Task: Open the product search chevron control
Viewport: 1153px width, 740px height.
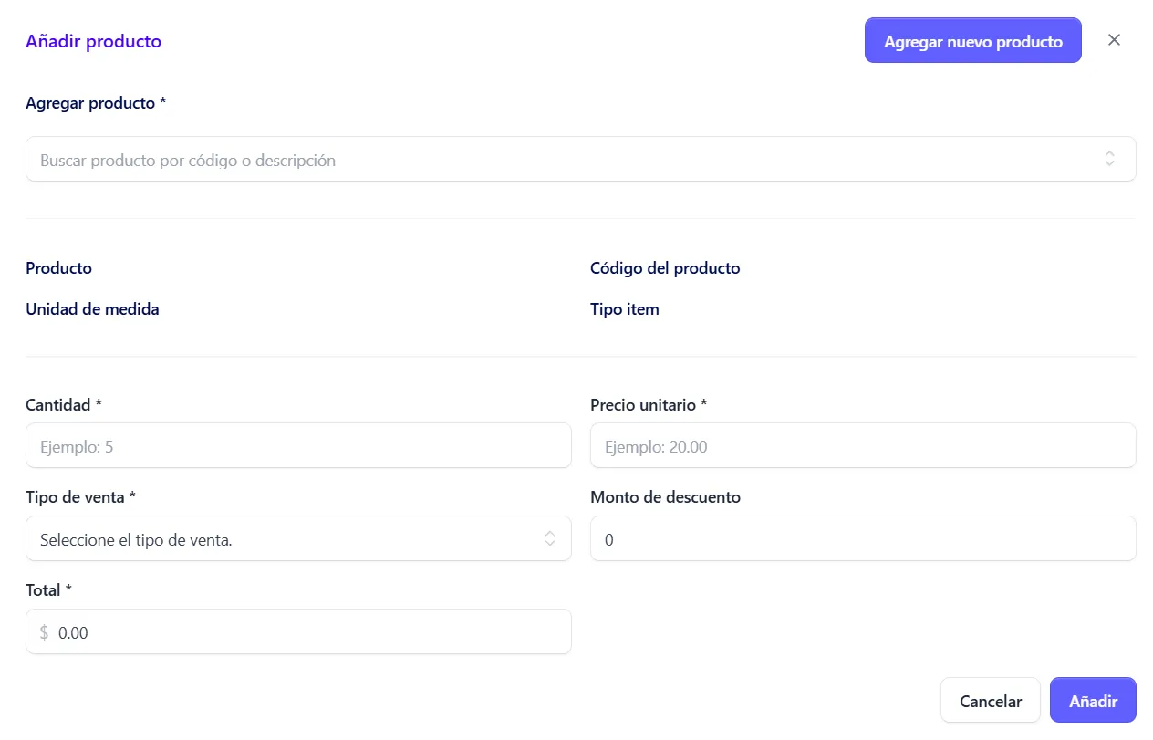Action: pos(1109,158)
